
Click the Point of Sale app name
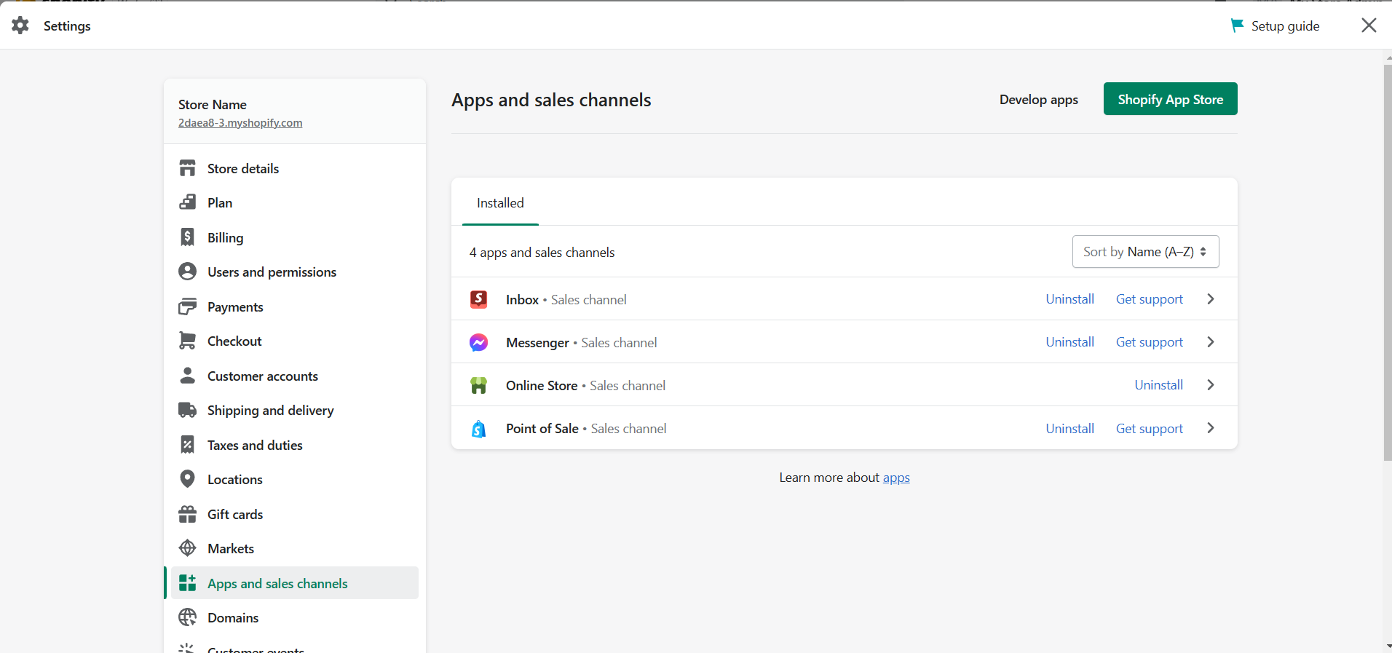click(542, 429)
